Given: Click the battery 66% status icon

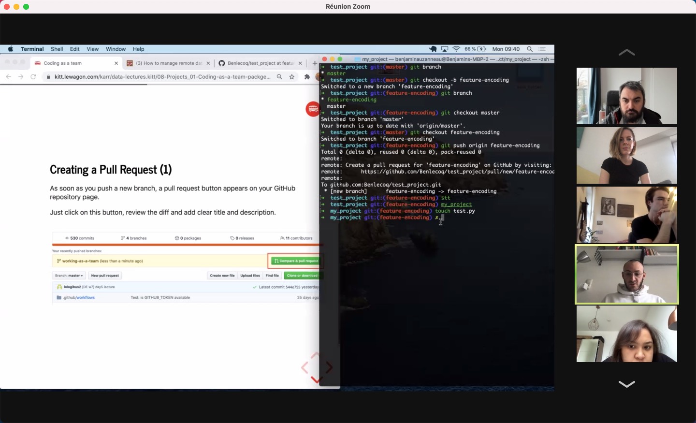Looking at the screenshot, I should click(x=475, y=49).
